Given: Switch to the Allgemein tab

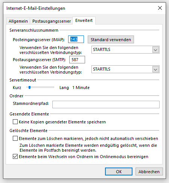Looking at the screenshot, I should (18, 21).
